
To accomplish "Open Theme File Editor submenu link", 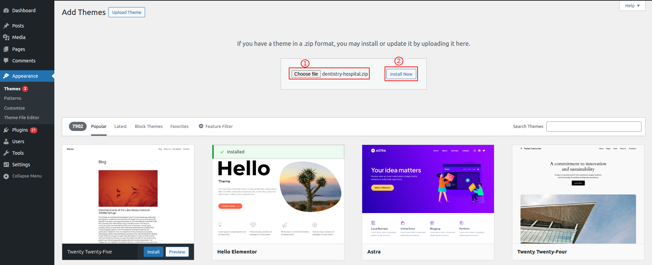I will pos(22,117).
